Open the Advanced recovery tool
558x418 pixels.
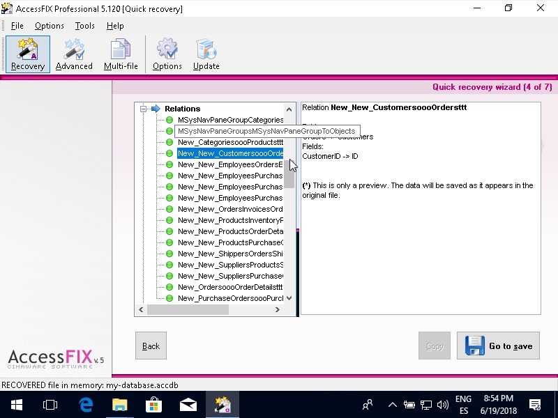tap(74, 54)
